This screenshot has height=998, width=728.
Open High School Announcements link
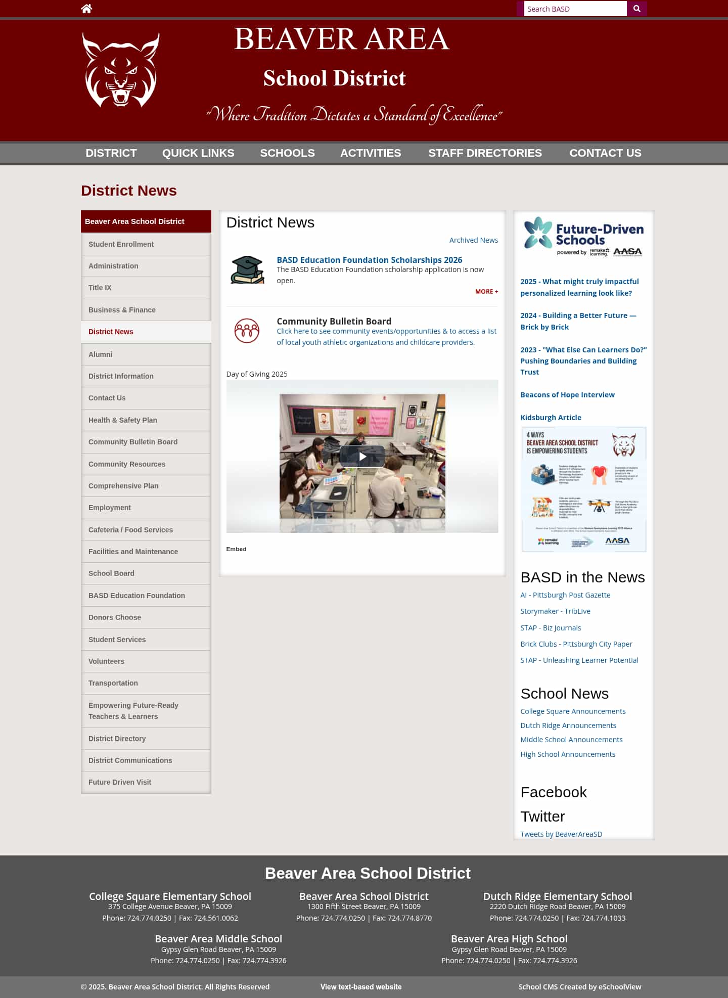(x=568, y=754)
